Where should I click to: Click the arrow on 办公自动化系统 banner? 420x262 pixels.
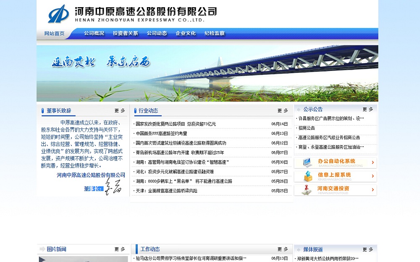tap(373, 162)
